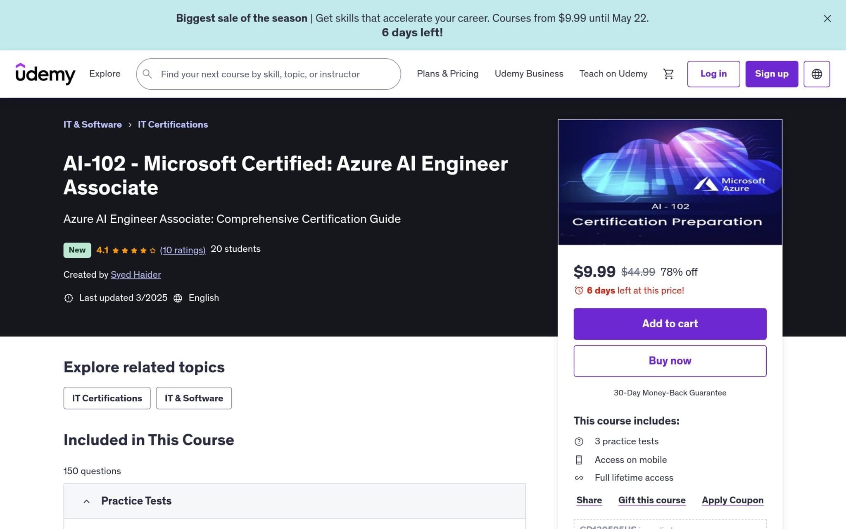
Task: Click the infinity lifetime access icon
Action: tap(579, 478)
